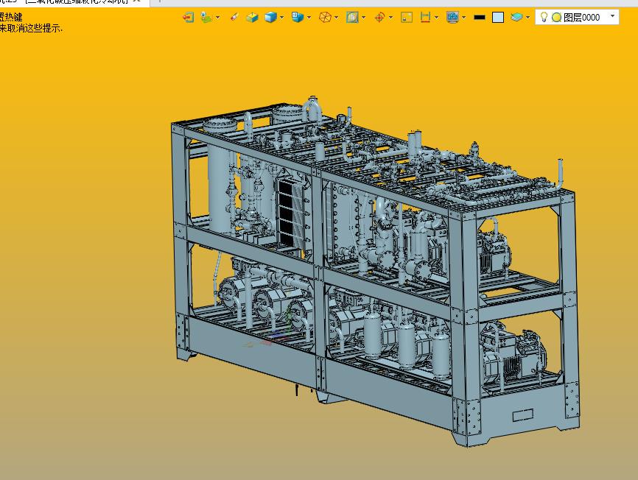Click the black line color swatch

tap(480, 17)
